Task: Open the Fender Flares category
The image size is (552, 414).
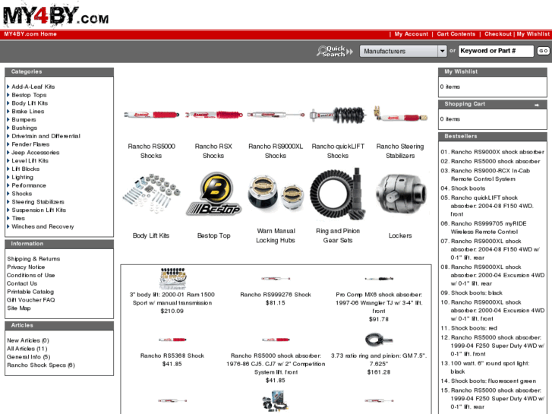Action: click(x=30, y=144)
